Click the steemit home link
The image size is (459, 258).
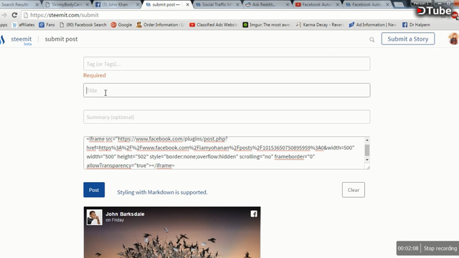pyautogui.click(x=22, y=39)
